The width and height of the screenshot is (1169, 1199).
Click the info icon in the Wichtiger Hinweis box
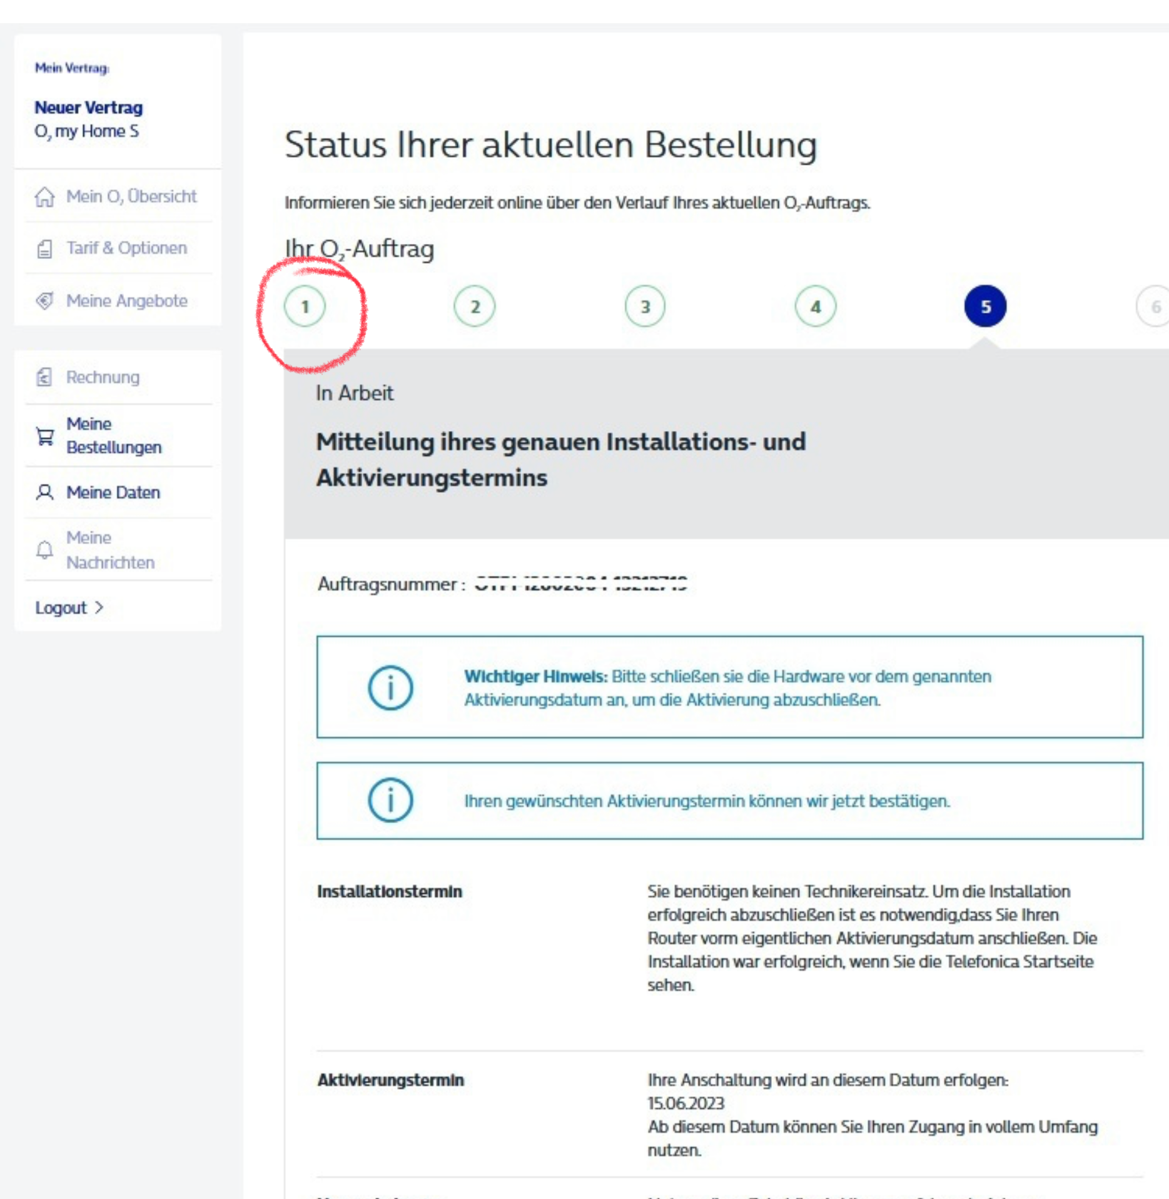pos(390,687)
